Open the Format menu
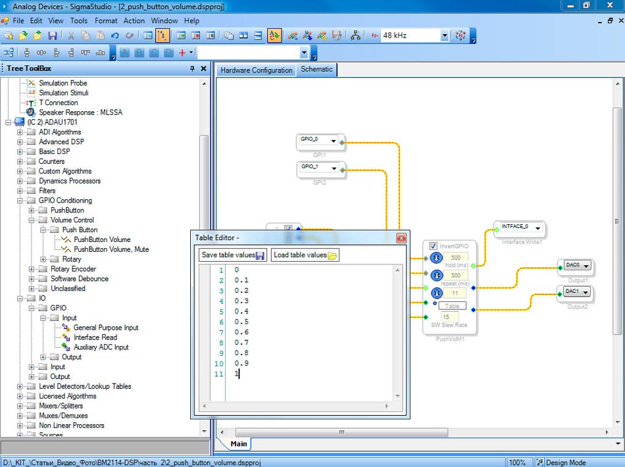Viewport: 625px width, 467px height. click(106, 21)
